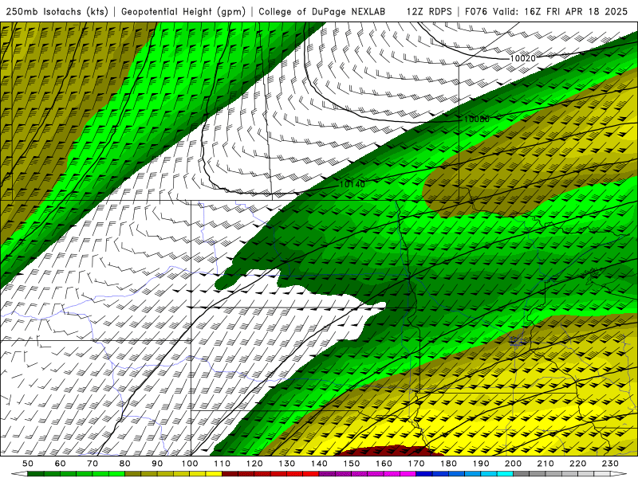The width and height of the screenshot is (638, 478).
Task: Click the 230 value on the colorbar
Action: [x=611, y=464]
